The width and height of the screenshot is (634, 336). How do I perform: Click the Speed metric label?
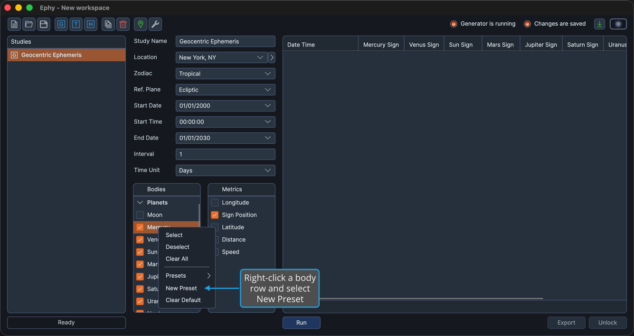(x=230, y=252)
